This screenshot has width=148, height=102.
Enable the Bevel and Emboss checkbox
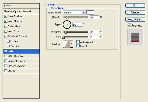[x=6, y=36]
